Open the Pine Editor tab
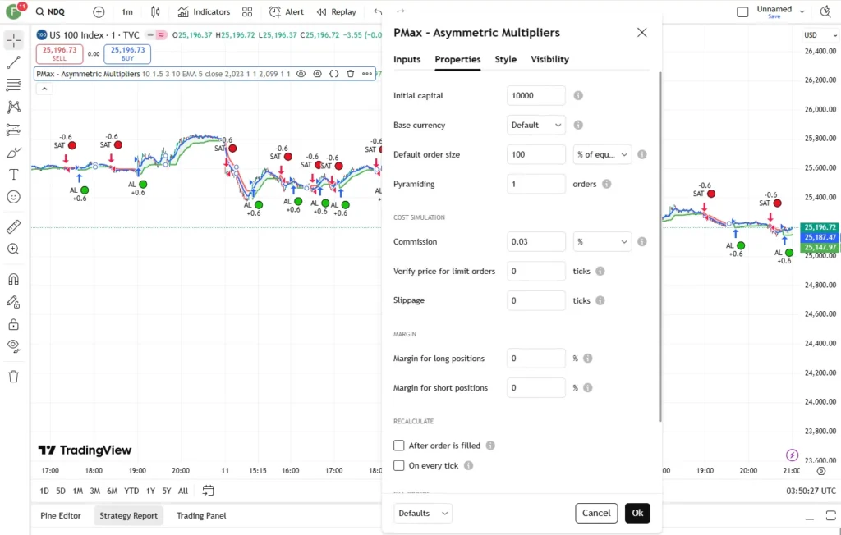This screenshot has width=841, height=535. pyautogui.click(x=61, y=515)
